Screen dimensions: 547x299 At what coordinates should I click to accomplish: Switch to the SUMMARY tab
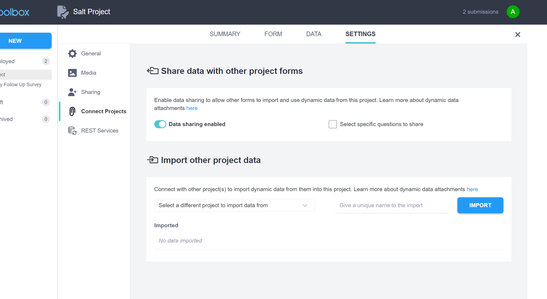coord(225,34)
